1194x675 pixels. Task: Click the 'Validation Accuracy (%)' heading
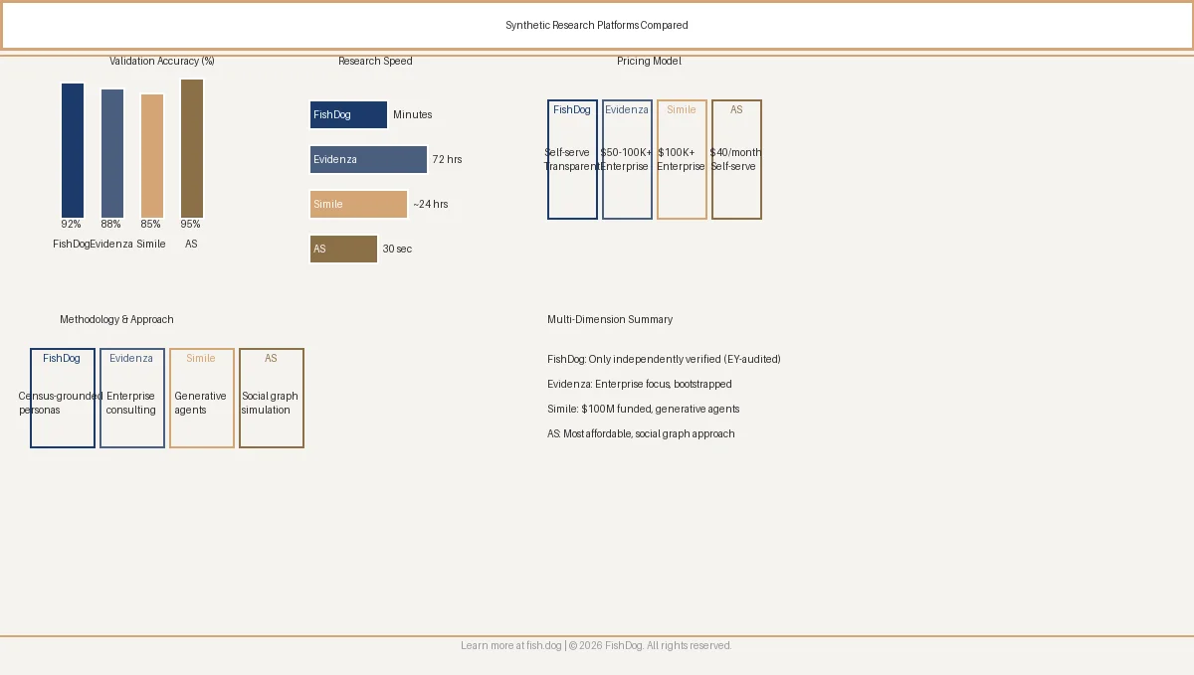pyautogui.click(x=162, y=61)
